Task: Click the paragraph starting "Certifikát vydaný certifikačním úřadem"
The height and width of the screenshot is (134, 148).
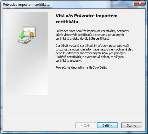Action: (94, 53)
